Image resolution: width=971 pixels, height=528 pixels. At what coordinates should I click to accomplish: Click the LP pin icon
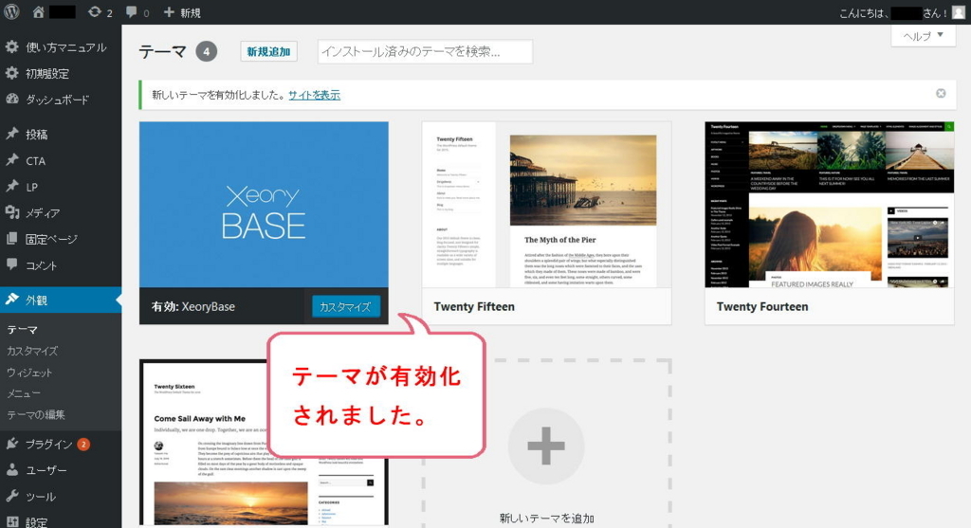11,187
